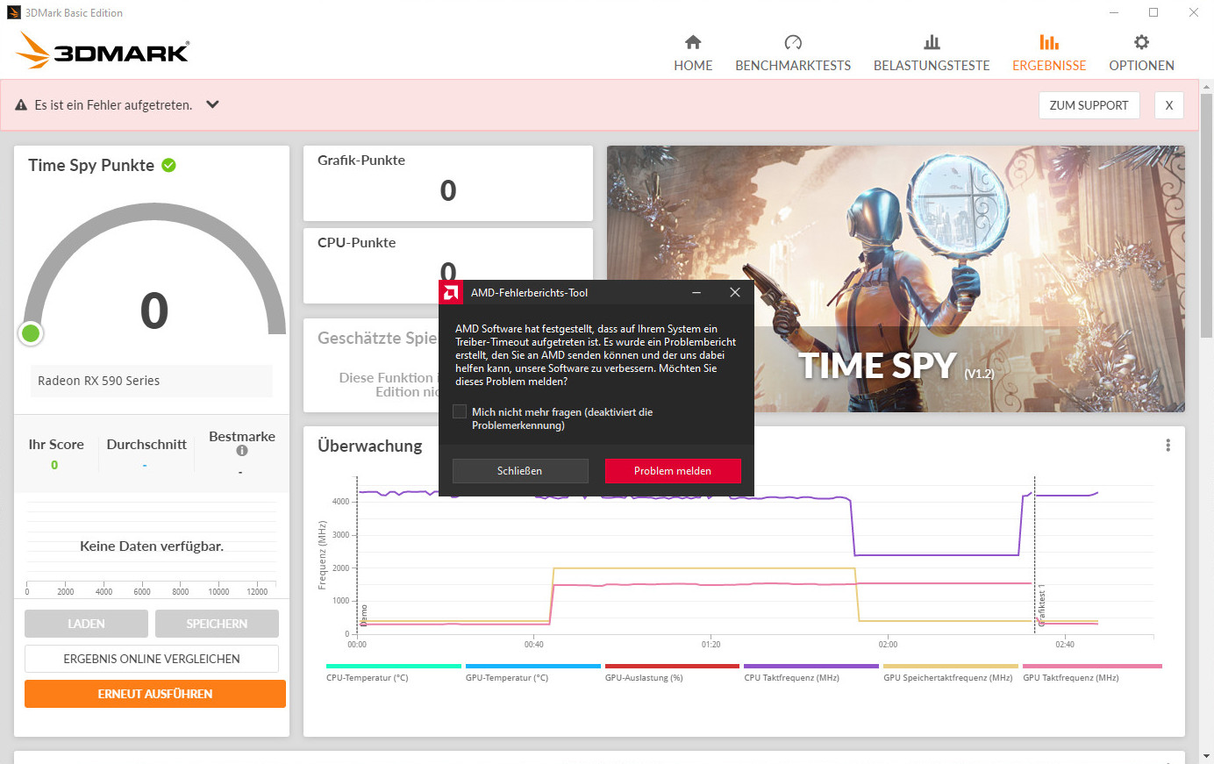This screenshot has width=1214, height=764.
Task: Toggle the GPU Taktfrequenz legend entry
Action: coord(1092,673)
